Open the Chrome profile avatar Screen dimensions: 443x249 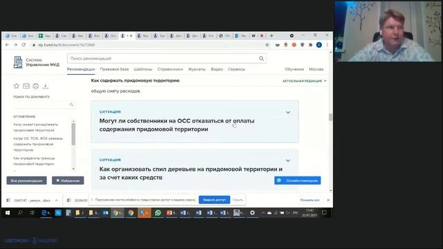(x=319, y=45)
